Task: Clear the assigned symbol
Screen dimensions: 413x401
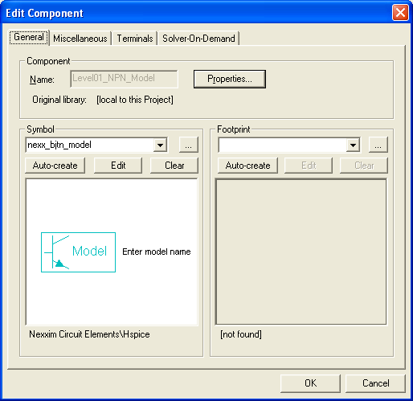Action: click(174, 166)
